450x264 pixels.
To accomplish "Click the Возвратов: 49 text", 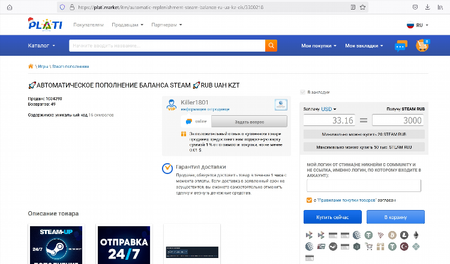I will [x=41, y=104].
